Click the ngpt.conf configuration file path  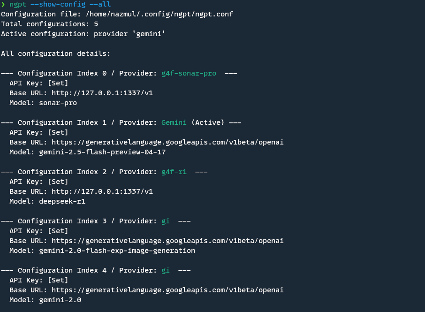click(159, 14)
